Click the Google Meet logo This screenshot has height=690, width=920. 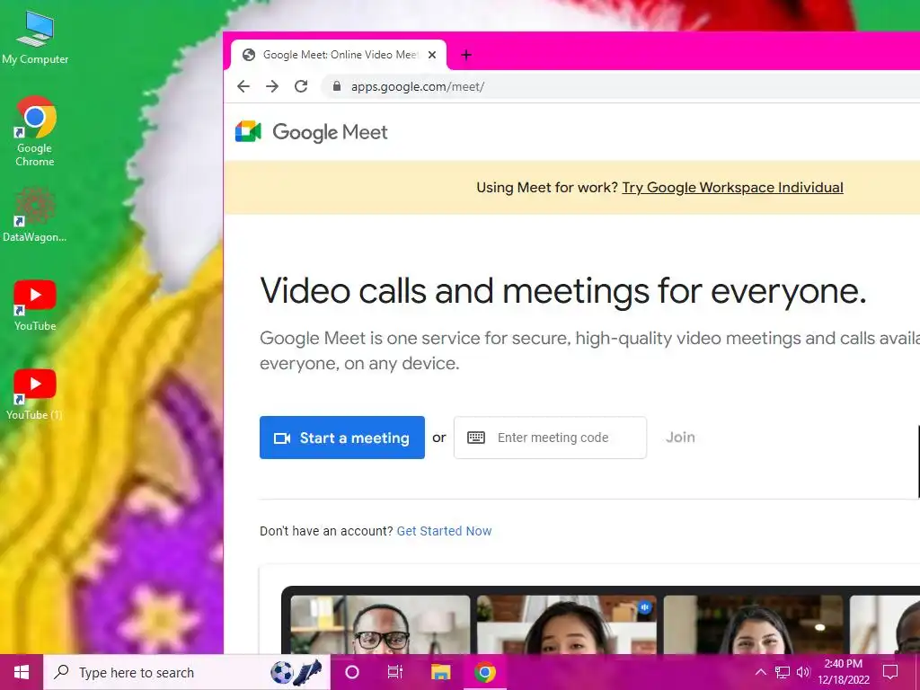click(312, 132)
